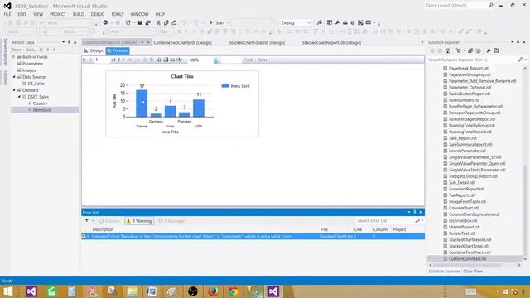Click the Home icon in Solution Explorer
The height and width of the screenshot is (298, 530).
click(x=448, y=51)
